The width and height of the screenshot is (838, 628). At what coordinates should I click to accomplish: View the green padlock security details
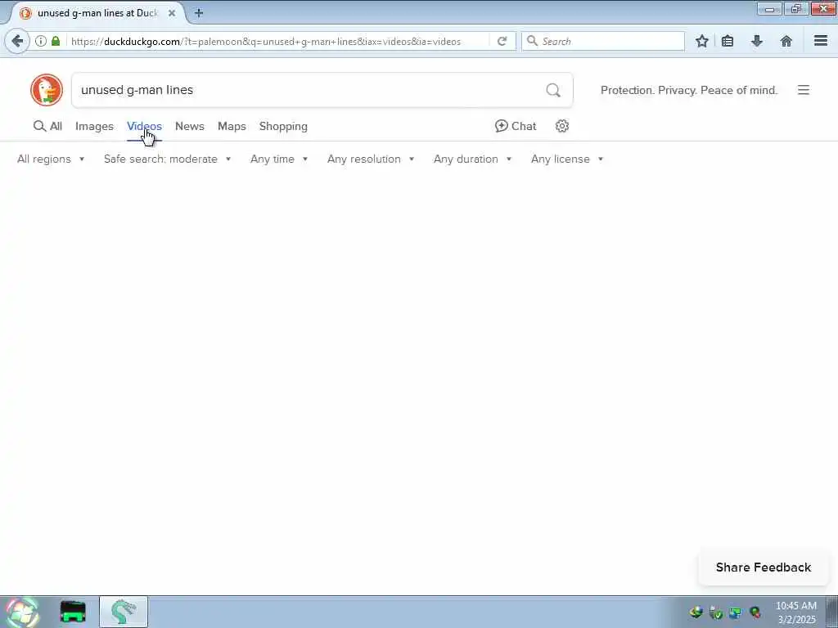point(56,41)
